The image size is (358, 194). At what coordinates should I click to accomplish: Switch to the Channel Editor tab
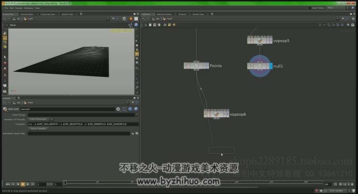(27, 14)
